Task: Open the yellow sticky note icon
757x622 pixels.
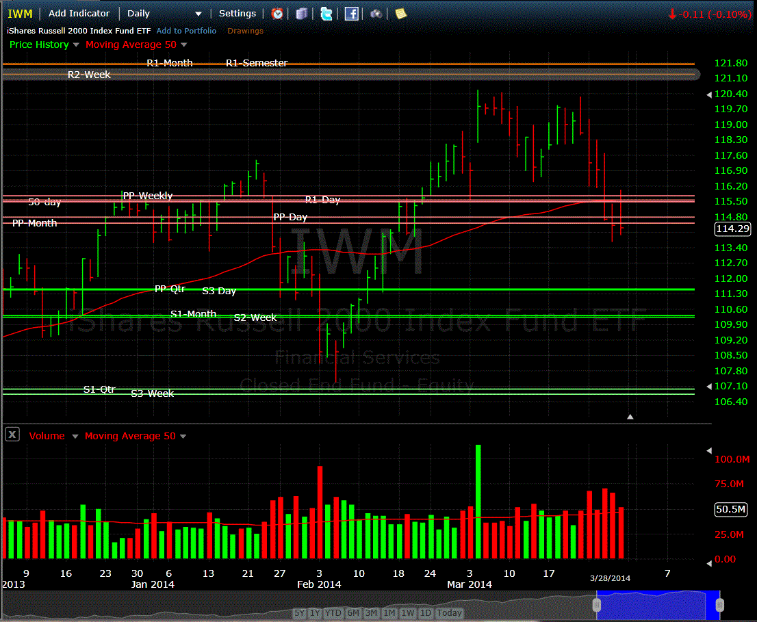Action: 400,14
